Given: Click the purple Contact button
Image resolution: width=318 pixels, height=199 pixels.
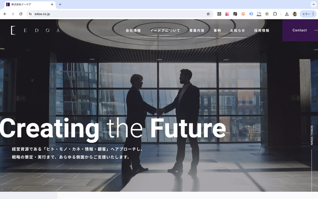Looking at the screenshot, I should (300, 30).
